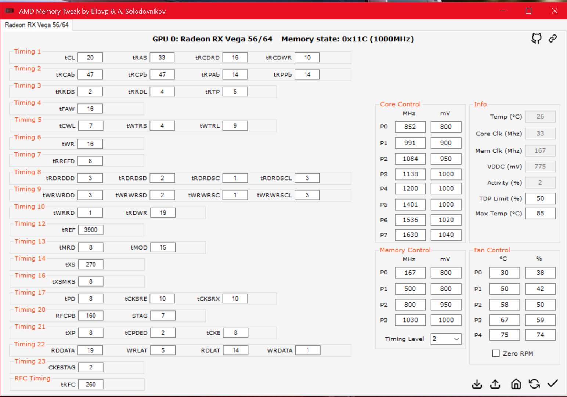Screen dimensions: 567x397
Task: Click the Mem Clk (Mhz) readout
Action: [x=540, y=150]
